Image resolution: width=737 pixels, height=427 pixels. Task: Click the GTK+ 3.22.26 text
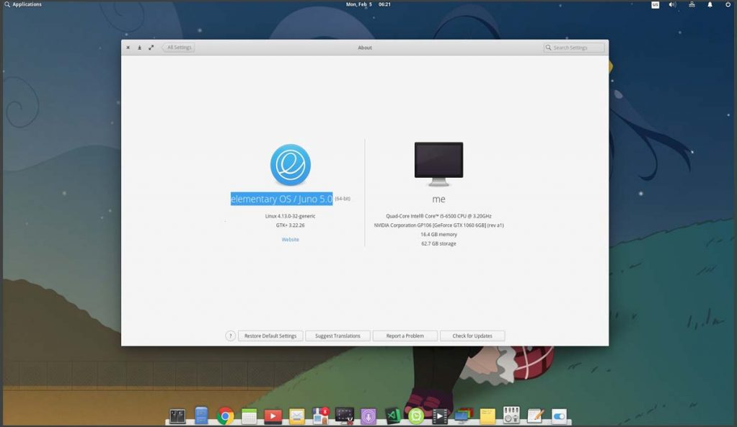[x=290, y=225]
